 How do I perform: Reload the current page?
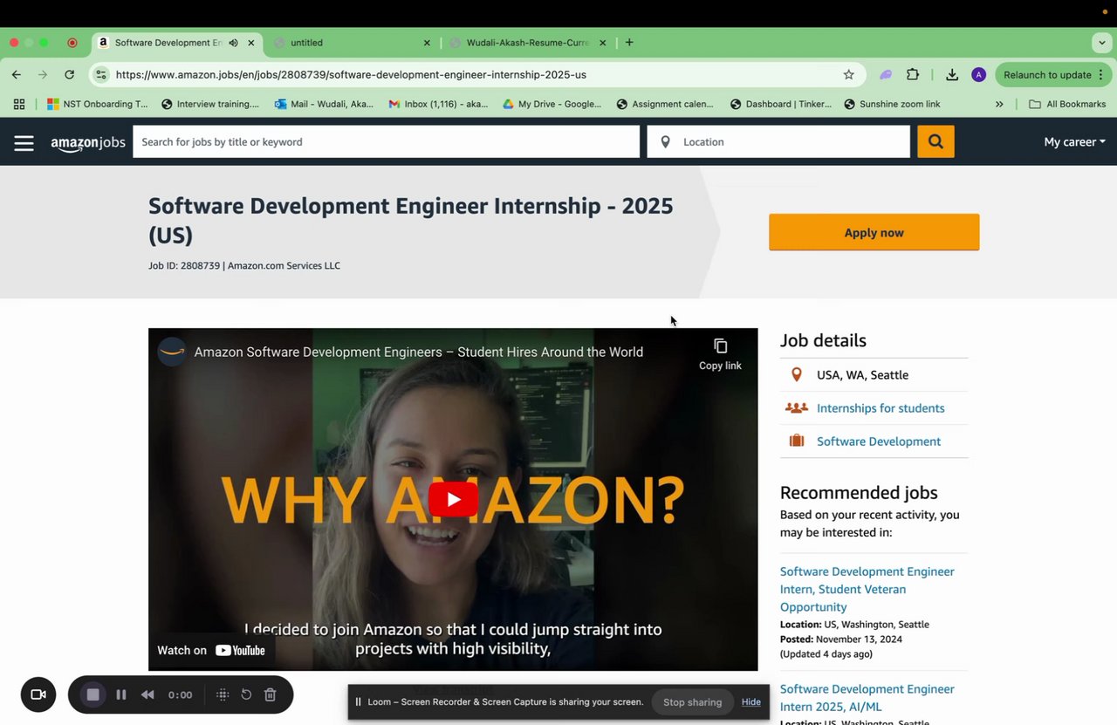pyautogui.click(x=70, y=75)
